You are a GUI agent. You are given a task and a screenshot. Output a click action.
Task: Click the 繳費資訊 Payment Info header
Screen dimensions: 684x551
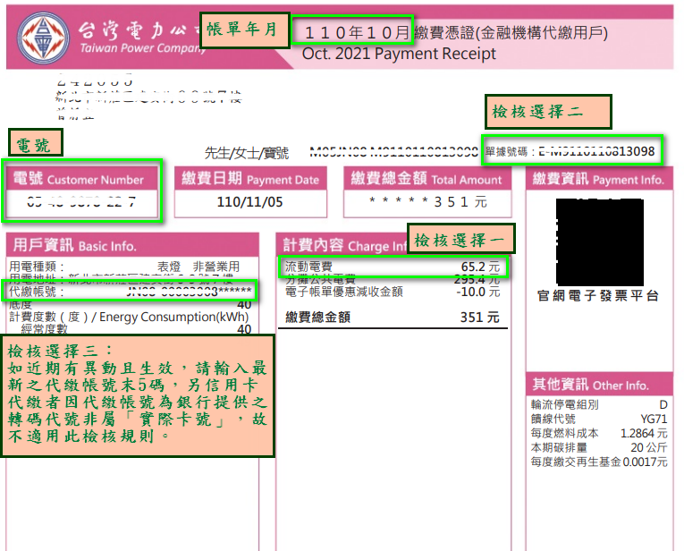point(598,179)
